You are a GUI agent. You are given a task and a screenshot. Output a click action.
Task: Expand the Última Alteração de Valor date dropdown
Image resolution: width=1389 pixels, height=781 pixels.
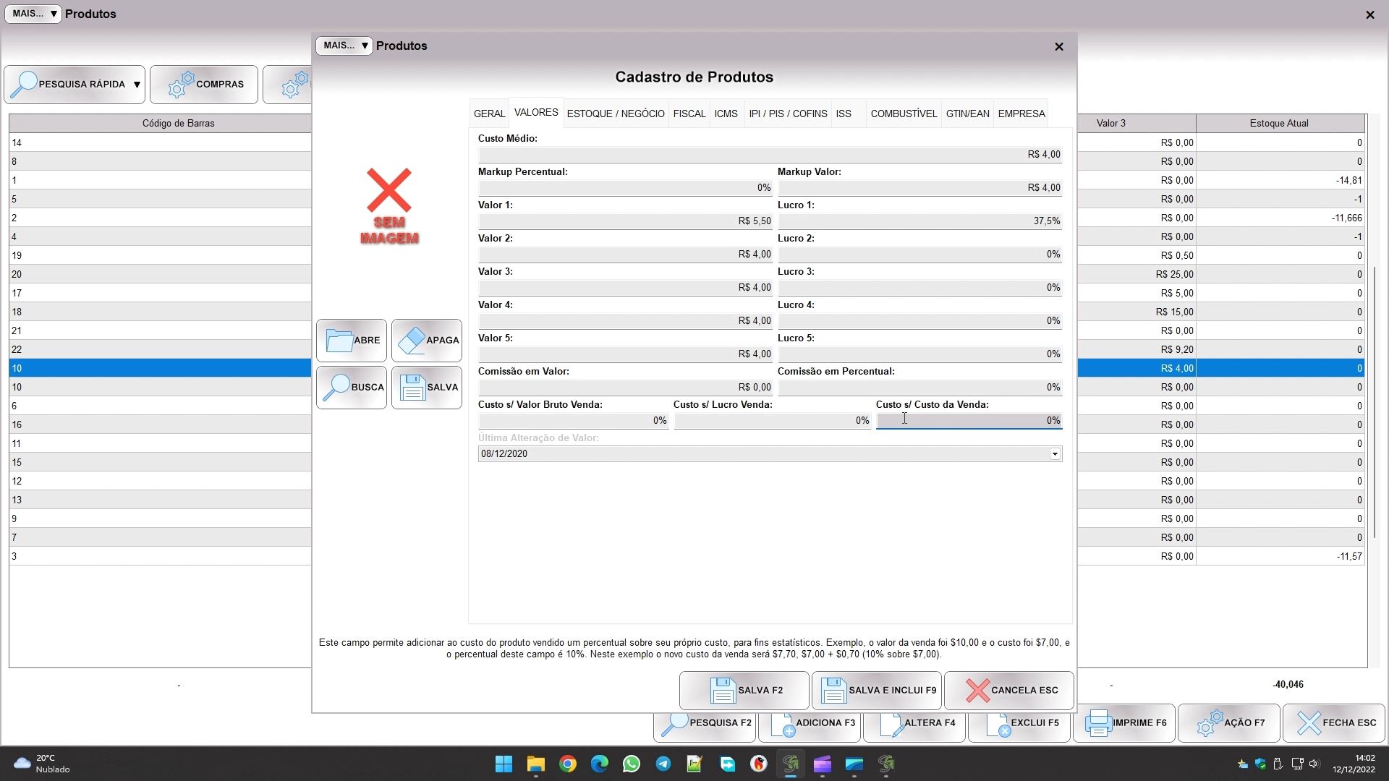click(x=1055, y=454)
